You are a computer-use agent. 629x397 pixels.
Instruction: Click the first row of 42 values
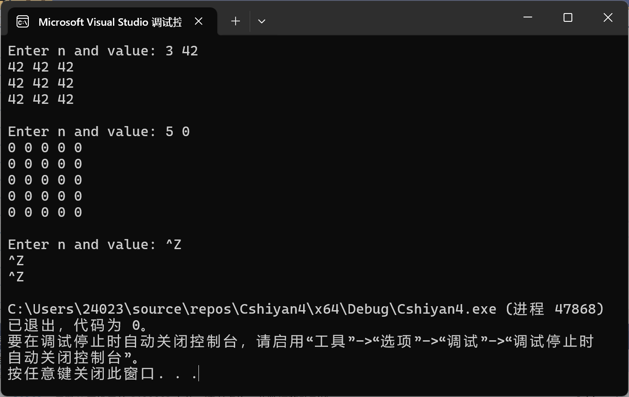(x=41, y=67)
